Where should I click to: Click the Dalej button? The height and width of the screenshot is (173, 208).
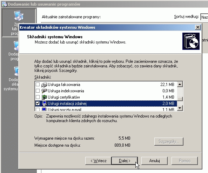pos(125,161)
